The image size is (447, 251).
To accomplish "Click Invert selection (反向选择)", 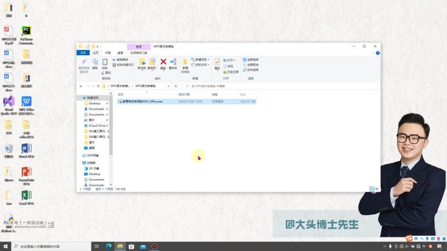I will tap(250, 70).
